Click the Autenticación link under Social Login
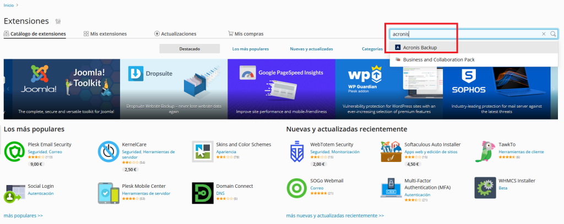Viewport: 564px width, 224px height. [41, 193]
